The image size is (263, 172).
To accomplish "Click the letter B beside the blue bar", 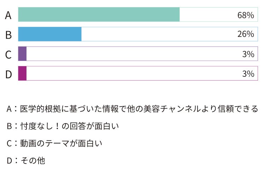I will [8, 35].
